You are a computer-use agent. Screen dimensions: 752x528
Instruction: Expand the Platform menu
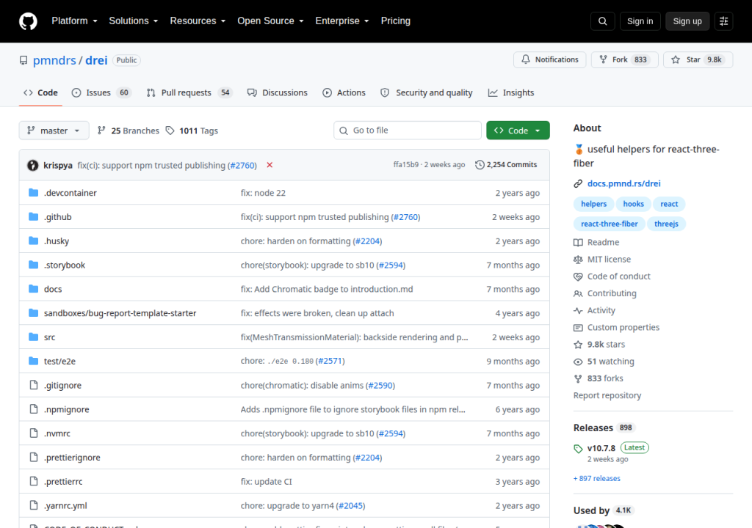pyautogui.click(x=74, y=21)
